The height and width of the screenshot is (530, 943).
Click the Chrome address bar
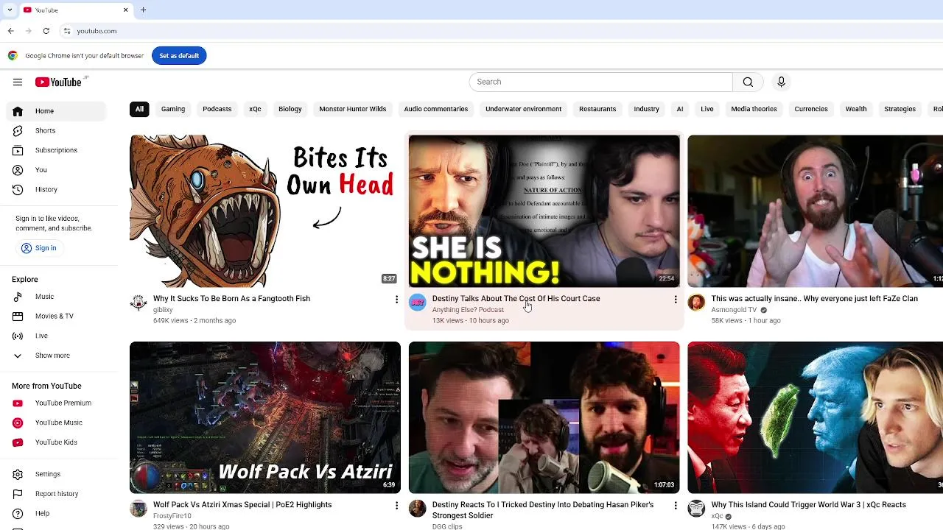pos(471,31)
